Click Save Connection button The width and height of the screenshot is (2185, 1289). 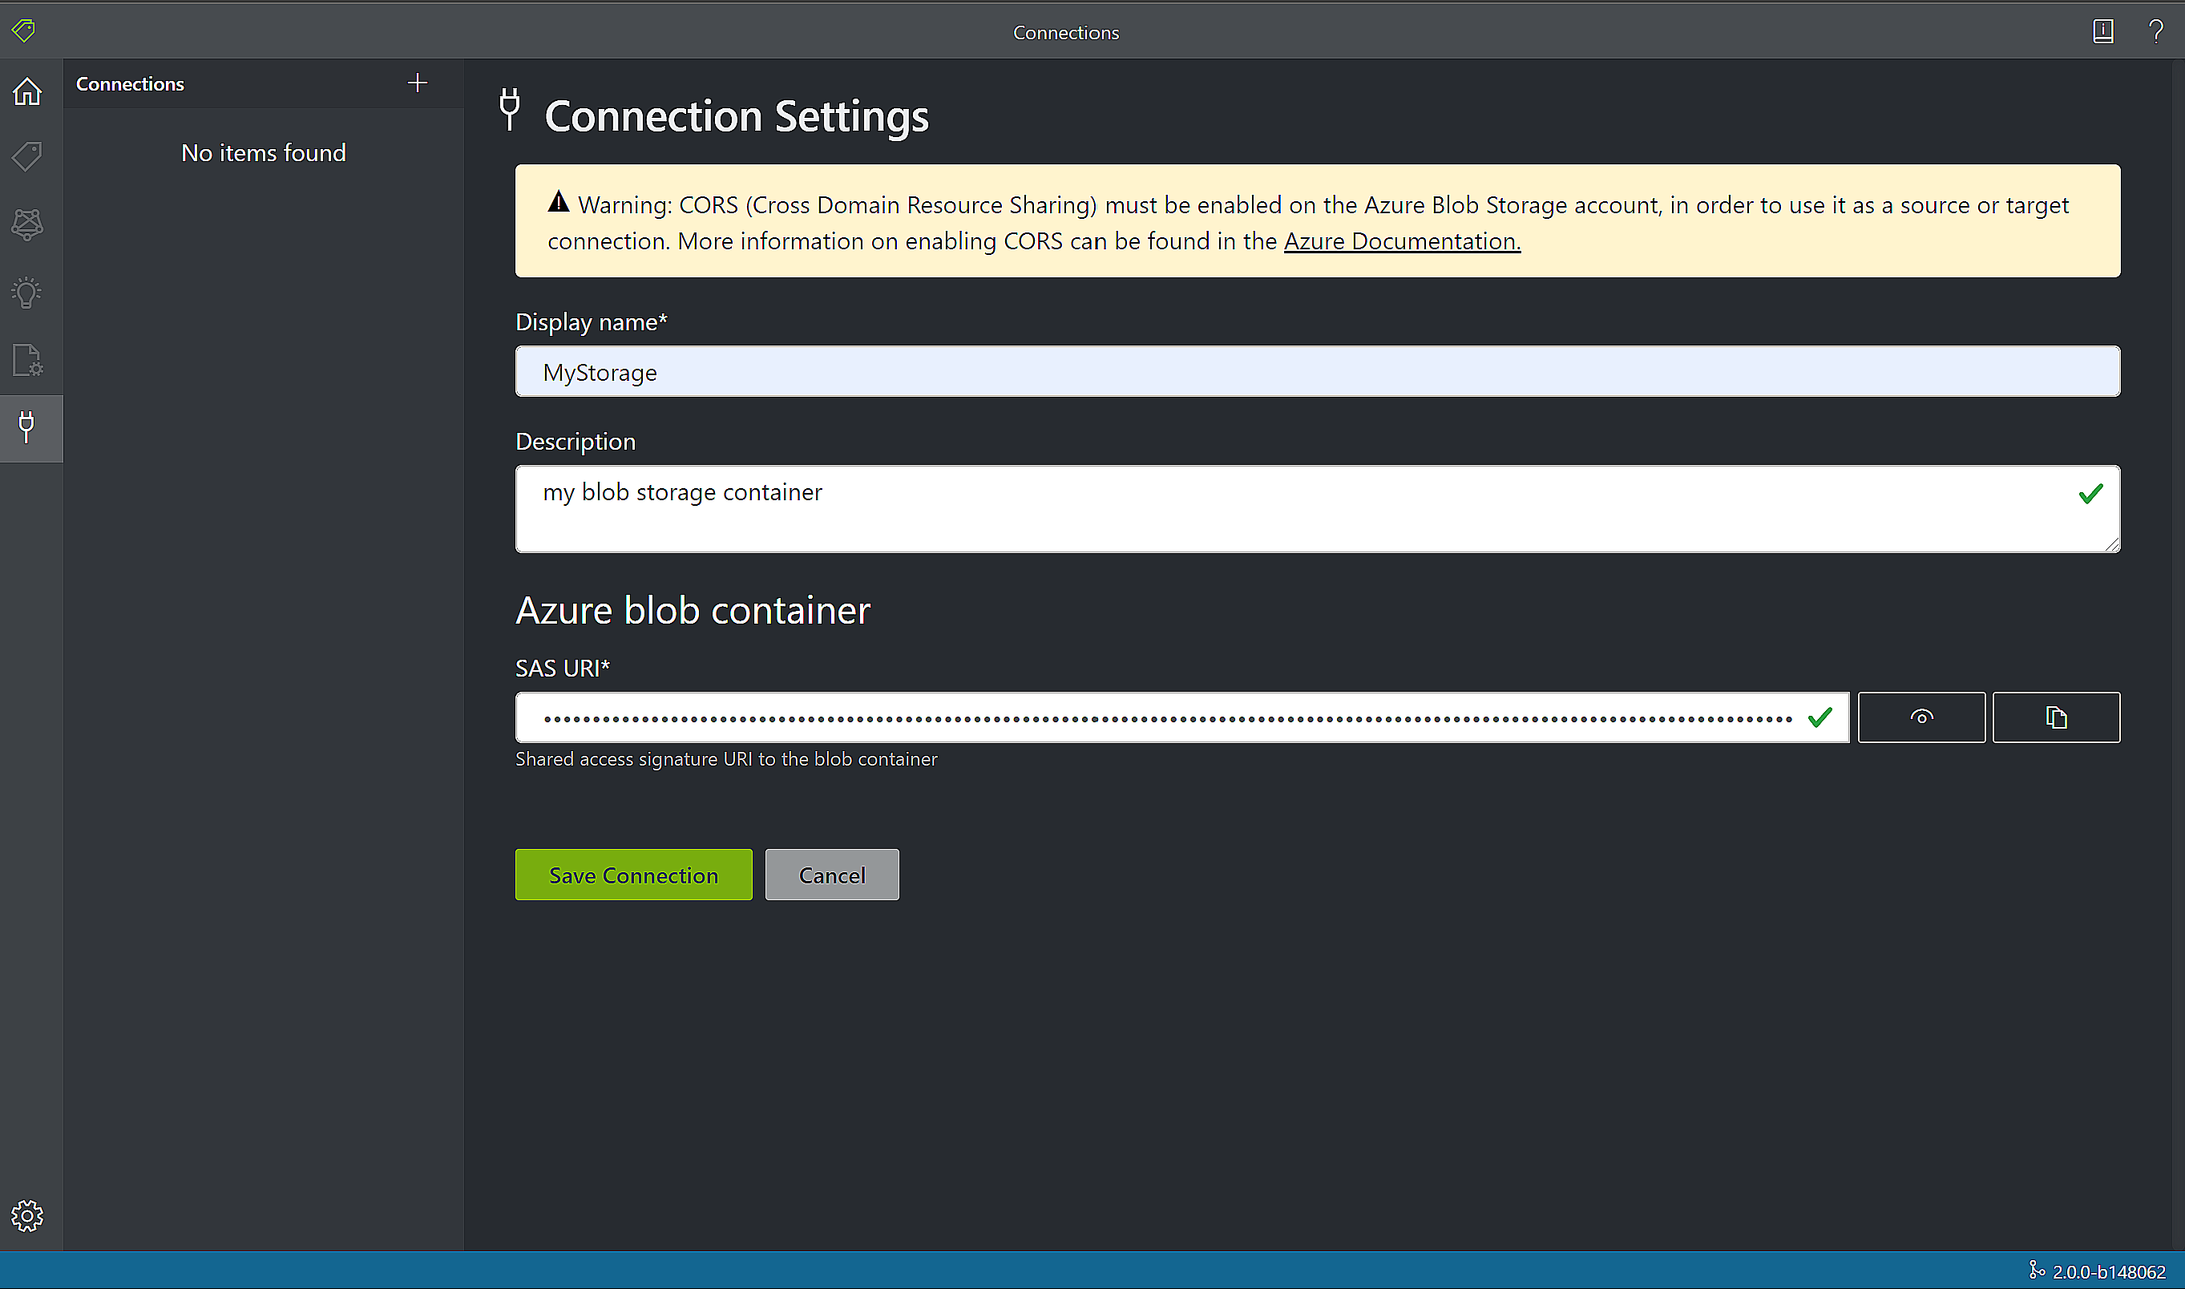634,875
